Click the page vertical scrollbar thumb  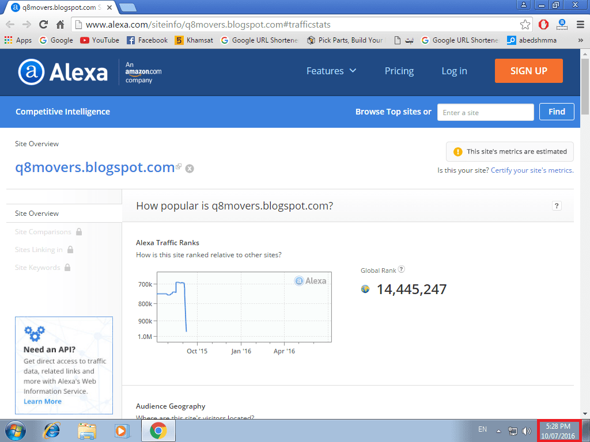(x=585, y=86)
